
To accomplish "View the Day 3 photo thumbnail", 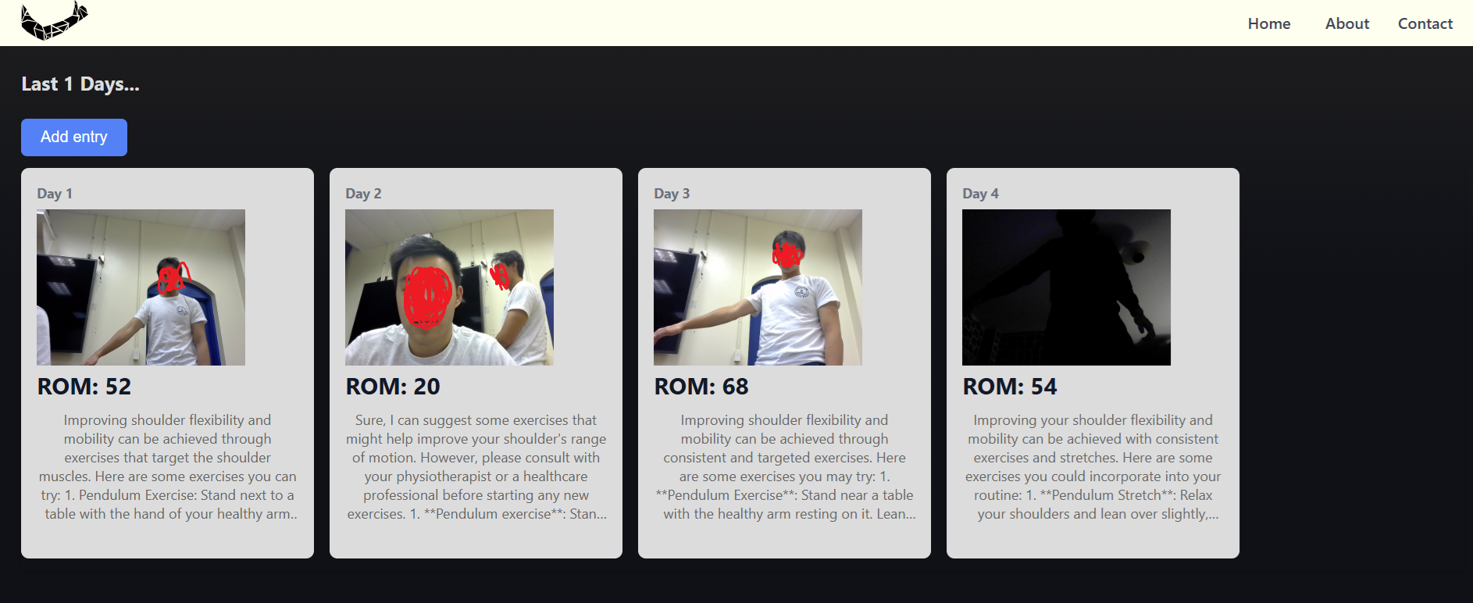I will (758, 287).
